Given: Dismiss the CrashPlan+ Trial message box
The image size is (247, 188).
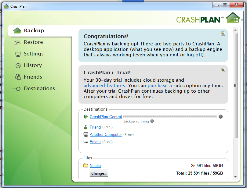Looking at the screenshot, I should coord(223,70).
